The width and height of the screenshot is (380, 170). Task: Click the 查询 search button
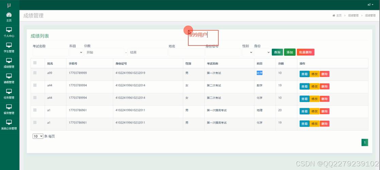(277, 52)
